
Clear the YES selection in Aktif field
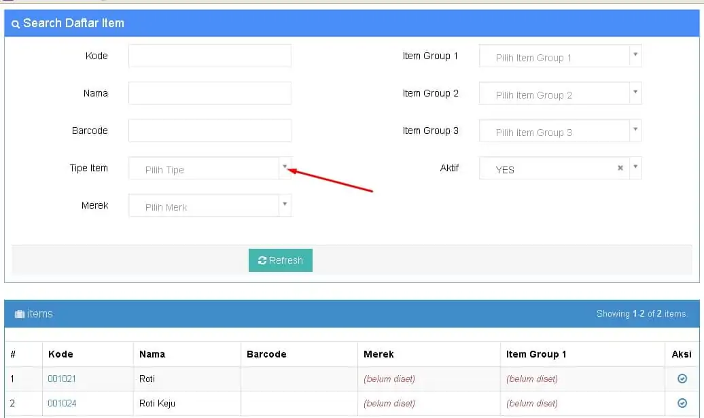pyautogui.click(x=620, y=168)
